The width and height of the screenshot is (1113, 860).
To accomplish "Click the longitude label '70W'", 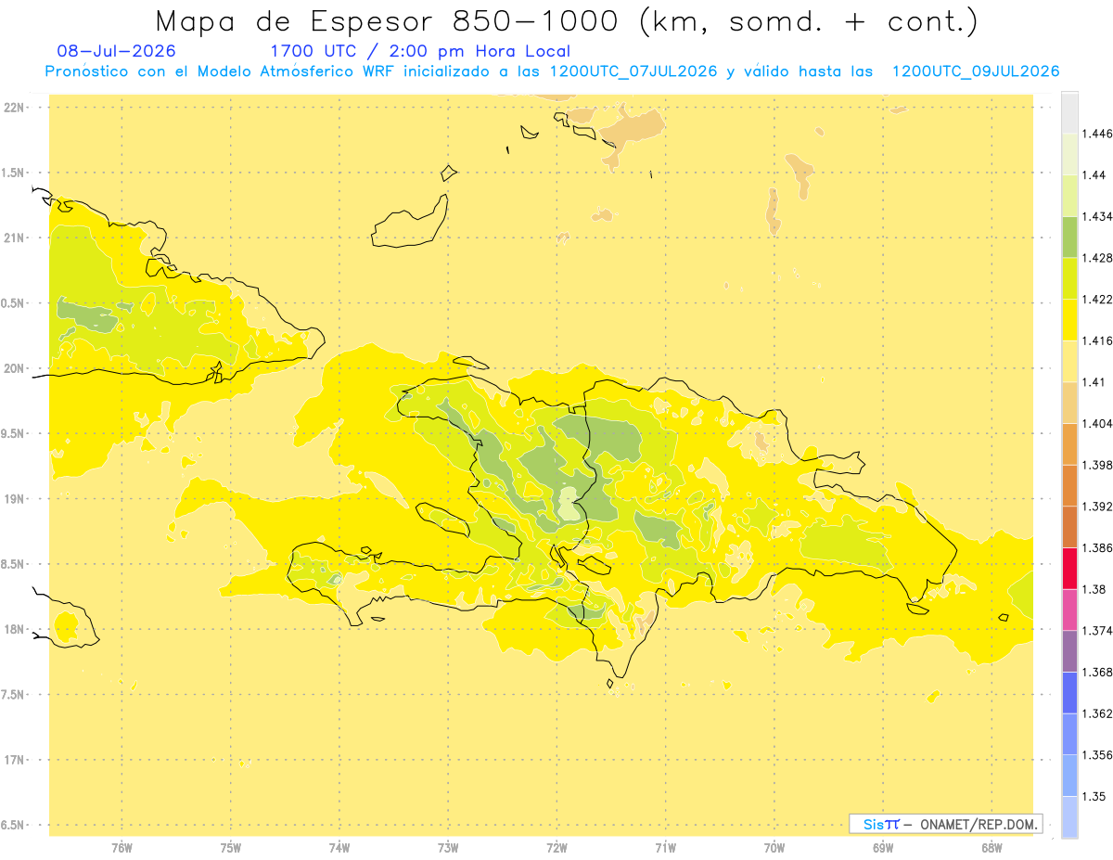I will point(774,847).
